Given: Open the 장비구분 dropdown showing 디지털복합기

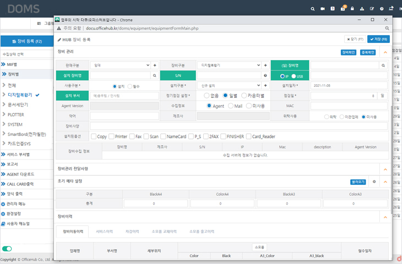Looking at the screenshot, I should [x=229, y=65].
